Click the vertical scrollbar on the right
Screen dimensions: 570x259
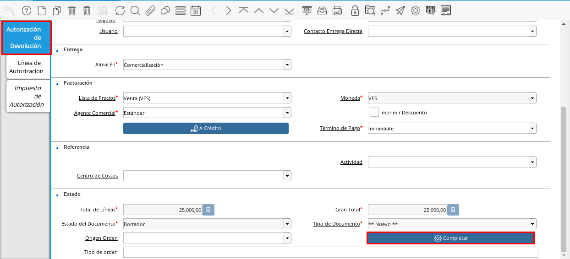[564, 179]
